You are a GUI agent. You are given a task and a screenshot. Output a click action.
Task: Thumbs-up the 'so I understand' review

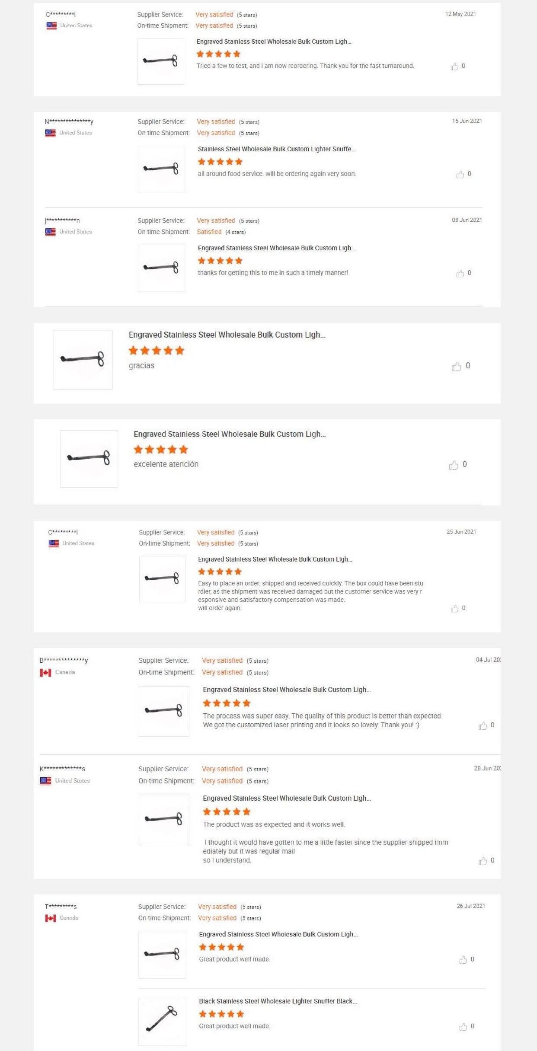(483, 861)
